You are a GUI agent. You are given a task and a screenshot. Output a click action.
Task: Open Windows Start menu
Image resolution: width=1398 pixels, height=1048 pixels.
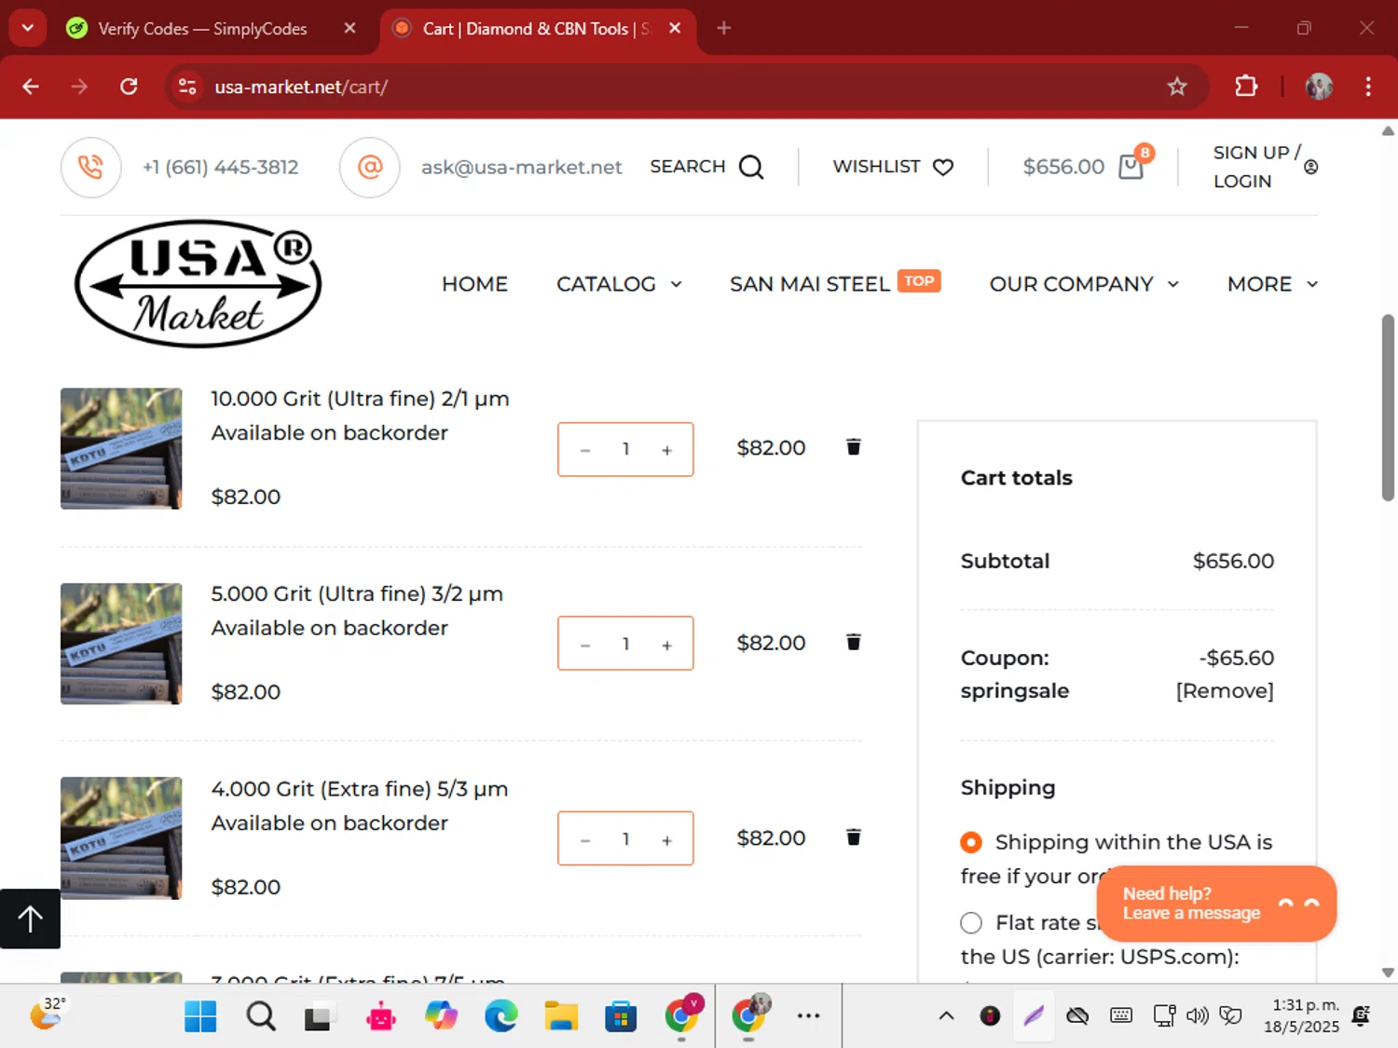click(200, 1016)
